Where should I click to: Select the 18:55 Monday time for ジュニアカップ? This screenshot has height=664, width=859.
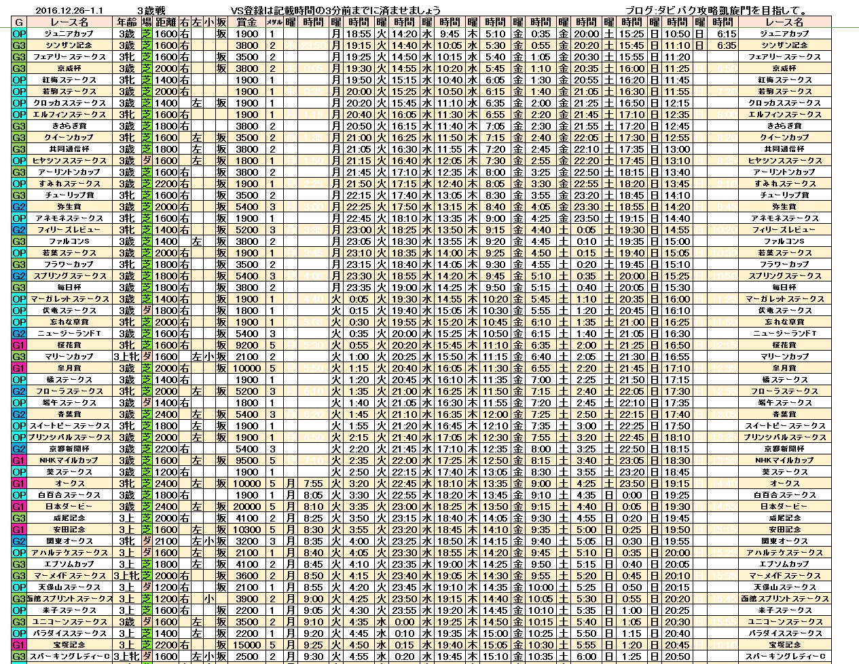(x=359, y=34)
